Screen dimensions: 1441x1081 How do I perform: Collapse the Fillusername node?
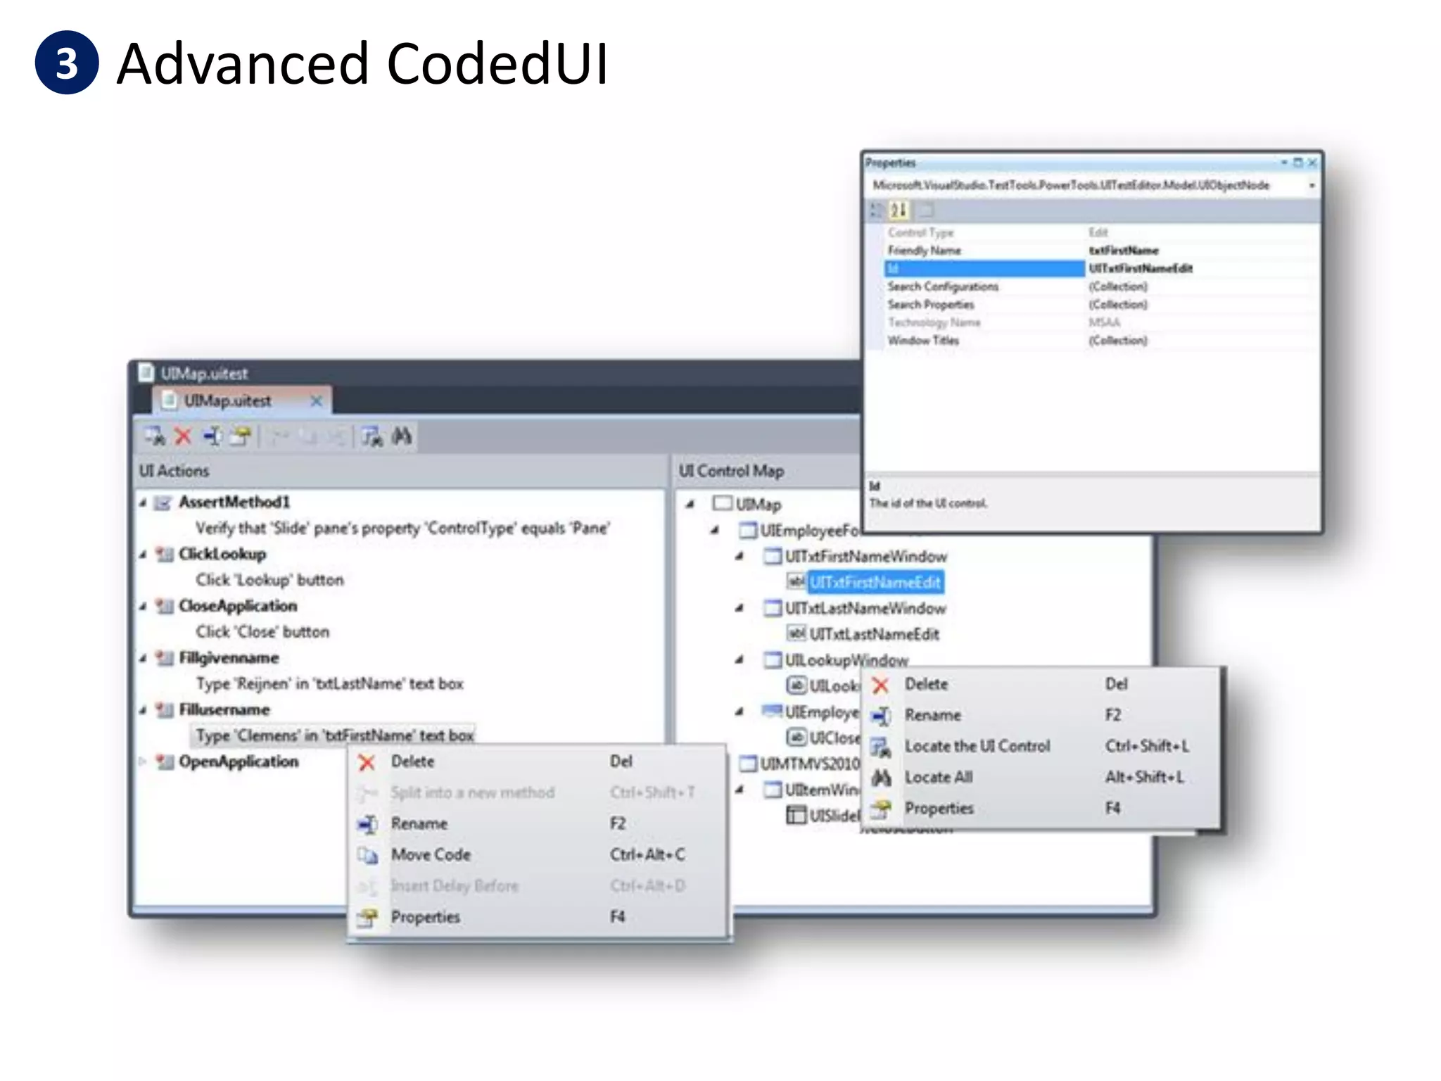point(143,710)
